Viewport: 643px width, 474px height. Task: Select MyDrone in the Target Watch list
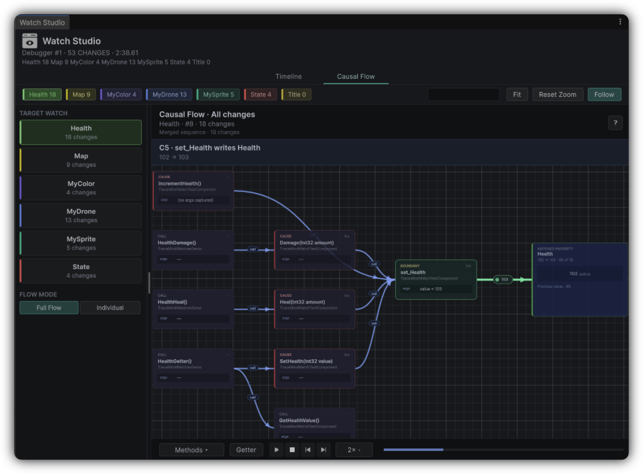click(x=81, y=216)
